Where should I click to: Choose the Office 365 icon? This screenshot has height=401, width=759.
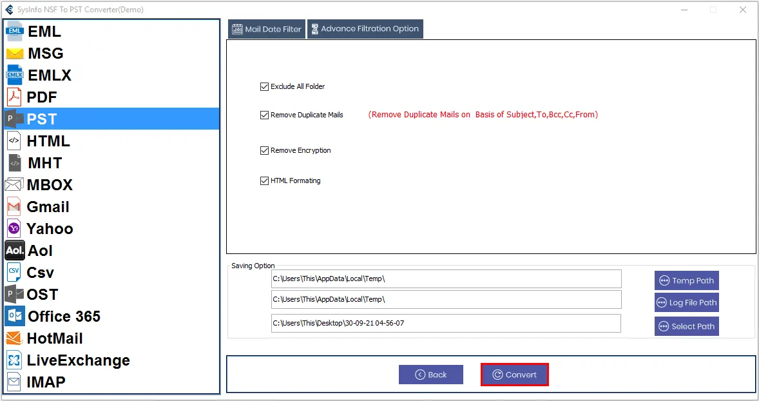click(15, 317)
